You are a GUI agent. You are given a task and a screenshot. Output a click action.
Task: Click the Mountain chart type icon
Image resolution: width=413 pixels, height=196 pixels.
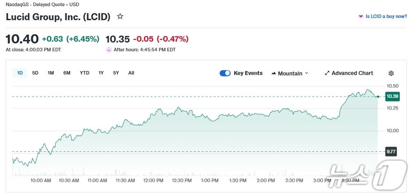pos(274,73)
